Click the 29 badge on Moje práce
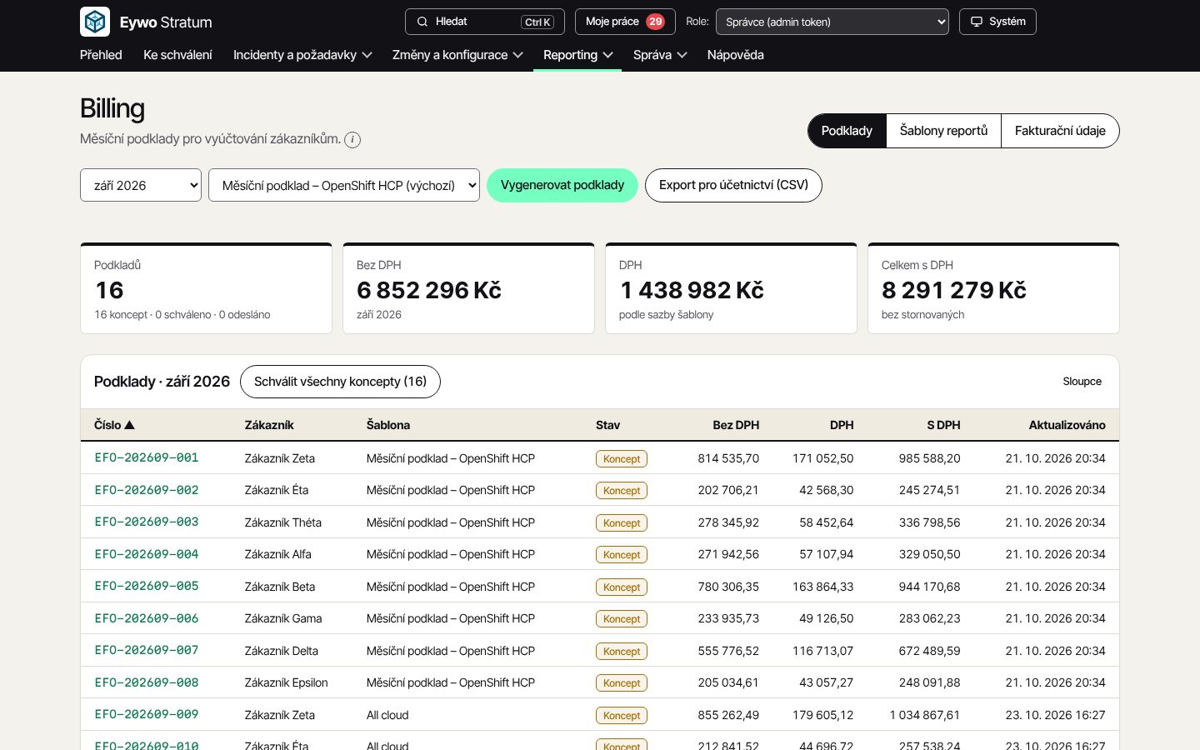 (655, 22)
